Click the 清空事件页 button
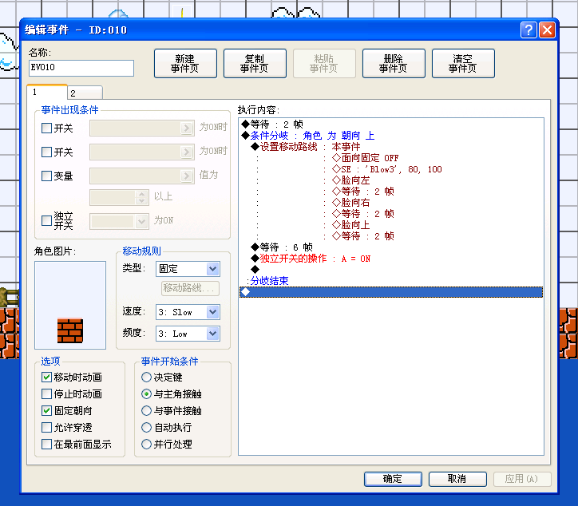Image resolution: width=578 pixels, height=506 pixels. click(x=463, y=63)
